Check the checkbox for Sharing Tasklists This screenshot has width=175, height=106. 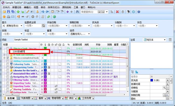(8, 89)
